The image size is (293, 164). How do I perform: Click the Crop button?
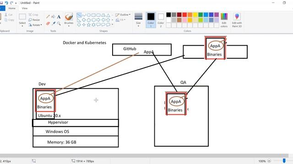[33, 15]
